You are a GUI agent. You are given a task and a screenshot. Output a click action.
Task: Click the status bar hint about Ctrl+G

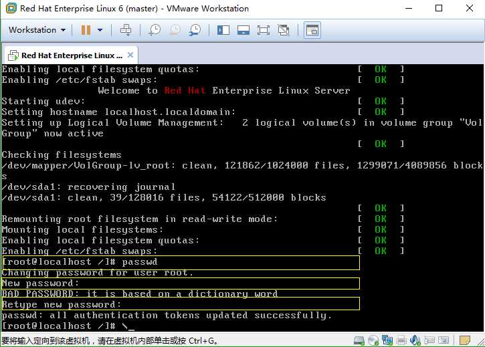point(110,341)
